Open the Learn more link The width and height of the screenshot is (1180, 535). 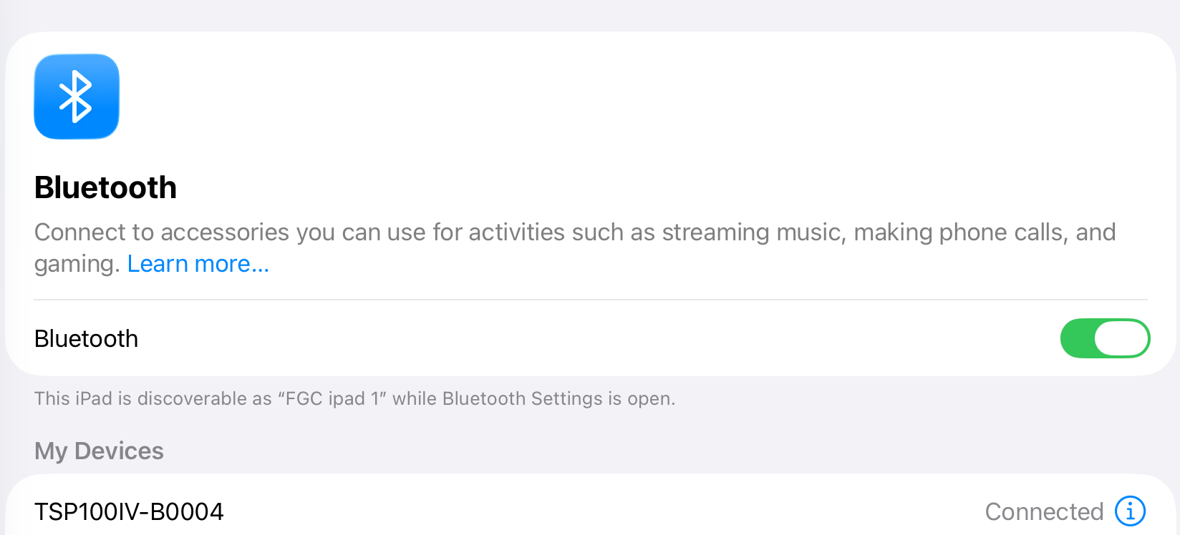pyautogui.click(x=198, y=264)
